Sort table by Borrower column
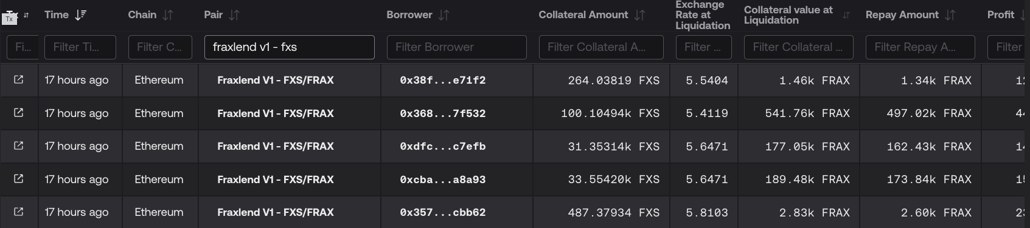This screenshot has width=1030, height=228. [x=444, y=15]
